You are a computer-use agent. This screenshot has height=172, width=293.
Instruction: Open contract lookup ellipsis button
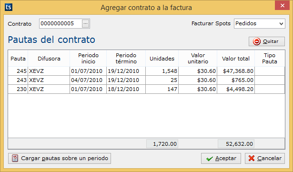85,23
